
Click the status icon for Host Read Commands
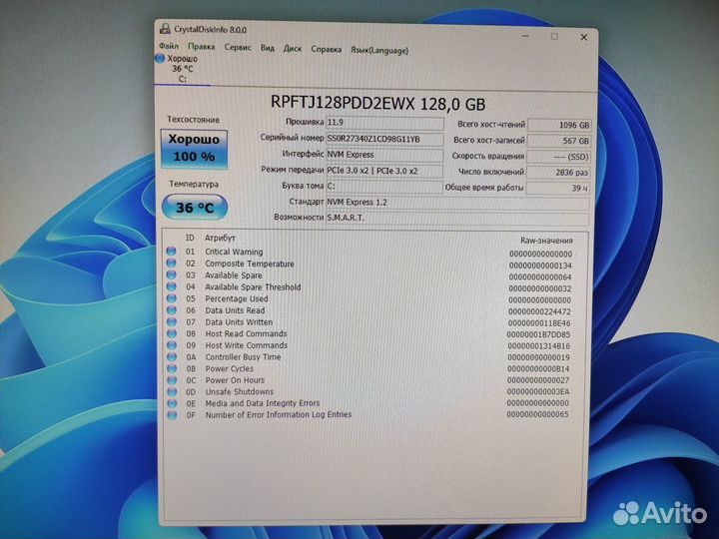point(172,333)
